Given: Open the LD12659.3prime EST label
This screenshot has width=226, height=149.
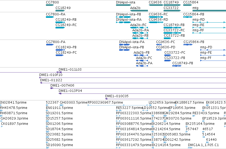Looking at the screenshot, I should pos(162,103).
